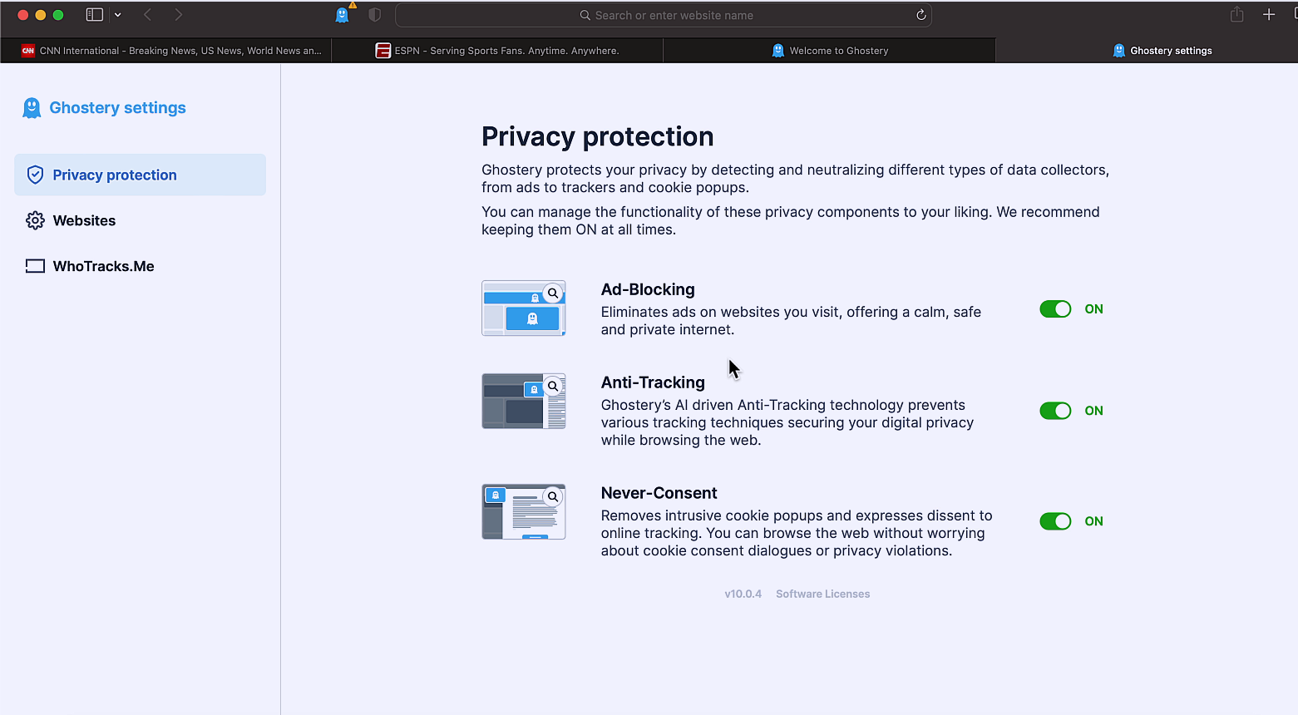Viewport: 1298px width, 715px height.
Task: Switch to the CNN International tab
Action: point(165,50)
